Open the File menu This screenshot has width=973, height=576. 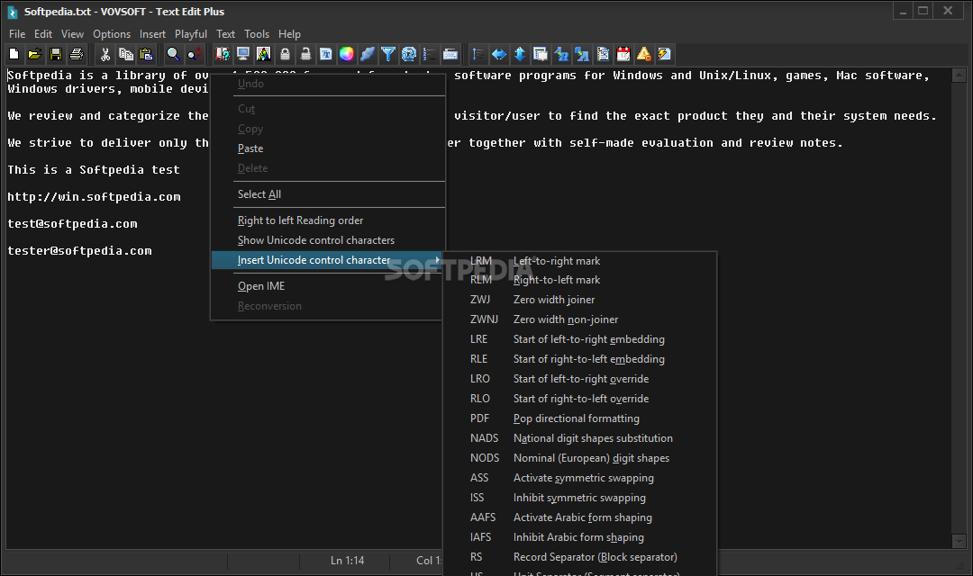tap(17, 34)
